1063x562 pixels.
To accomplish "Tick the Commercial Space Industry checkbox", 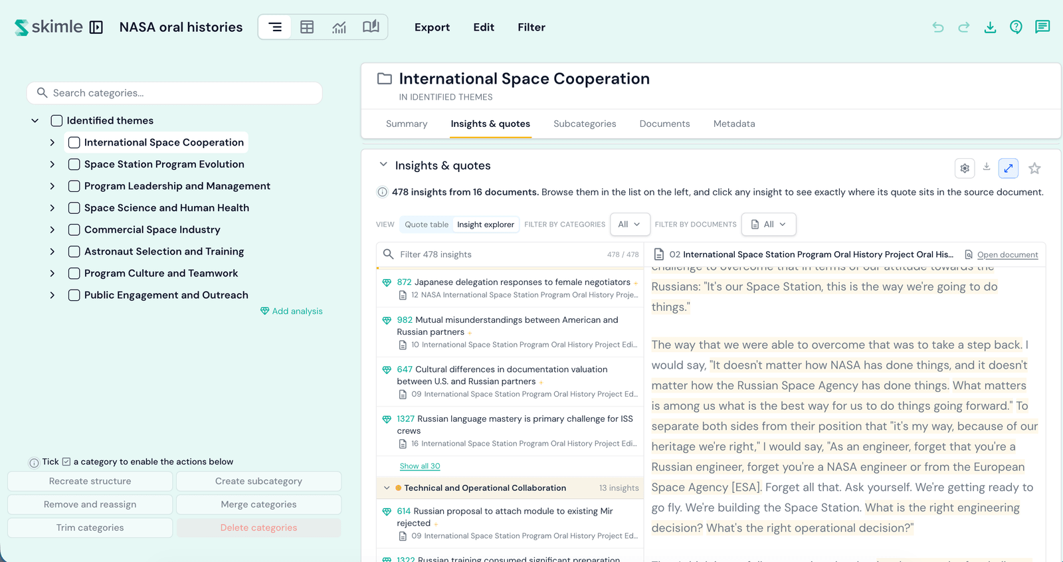I will 74,230.
